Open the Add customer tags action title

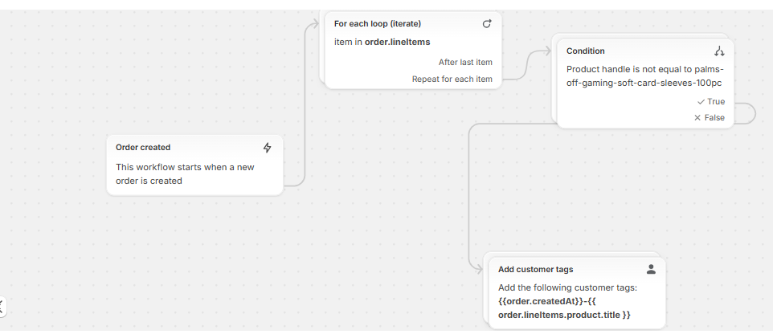535,269
